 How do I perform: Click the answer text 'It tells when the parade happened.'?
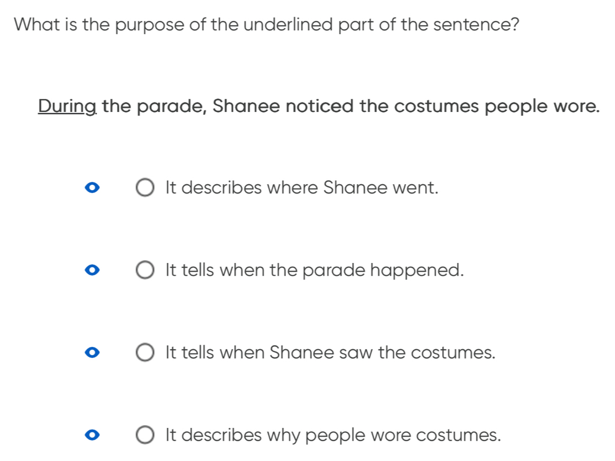point(315,270)
